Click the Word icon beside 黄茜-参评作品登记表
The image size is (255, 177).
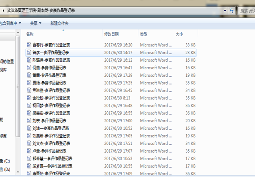click(29, 75)
